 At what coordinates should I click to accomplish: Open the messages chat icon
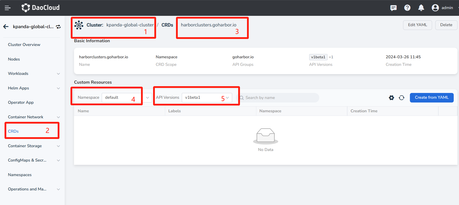pyautogui.click(x=393, y=8)
